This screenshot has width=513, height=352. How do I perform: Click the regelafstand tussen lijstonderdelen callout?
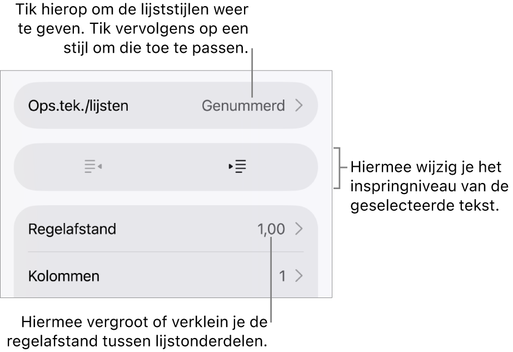click(x=137, y=331)
